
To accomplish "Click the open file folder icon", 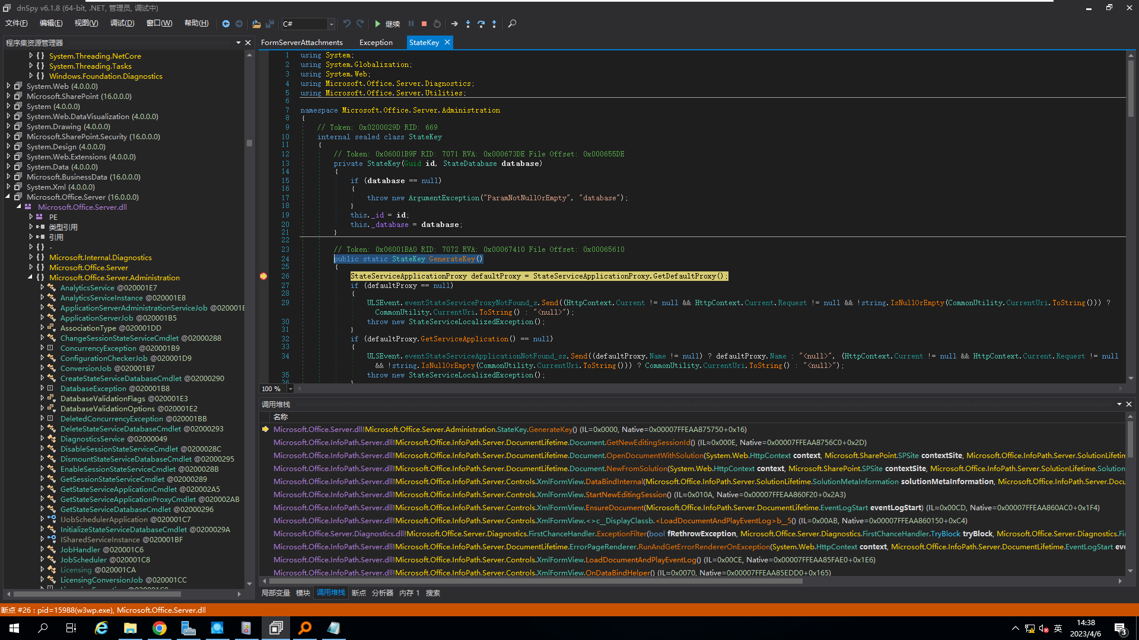I will pos(256,24).
